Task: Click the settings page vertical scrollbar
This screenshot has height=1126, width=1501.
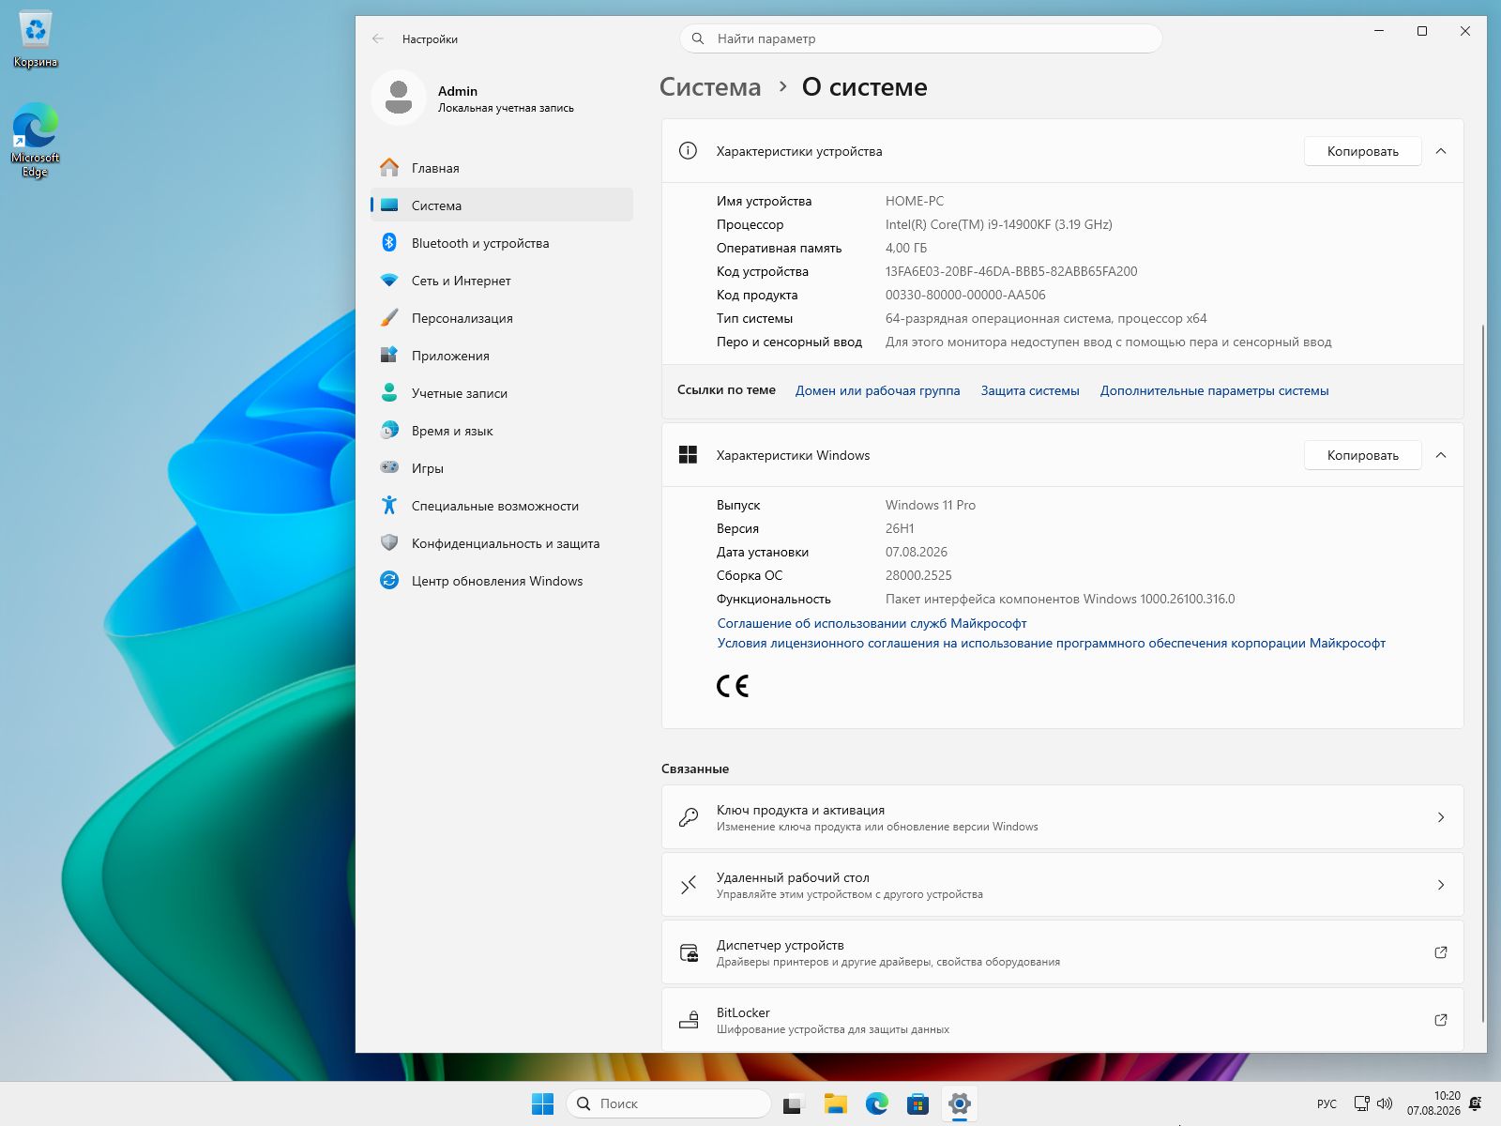Action: point(1482,672)
